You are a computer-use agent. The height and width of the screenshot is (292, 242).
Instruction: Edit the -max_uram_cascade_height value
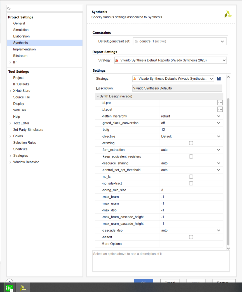point(191,224)
